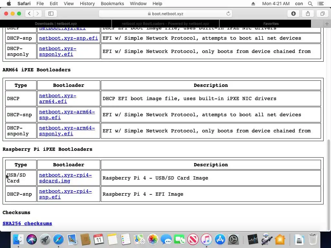Screen dimensions: 331x248
Task: Open System Preferences from the Dock
Action: 233,239
